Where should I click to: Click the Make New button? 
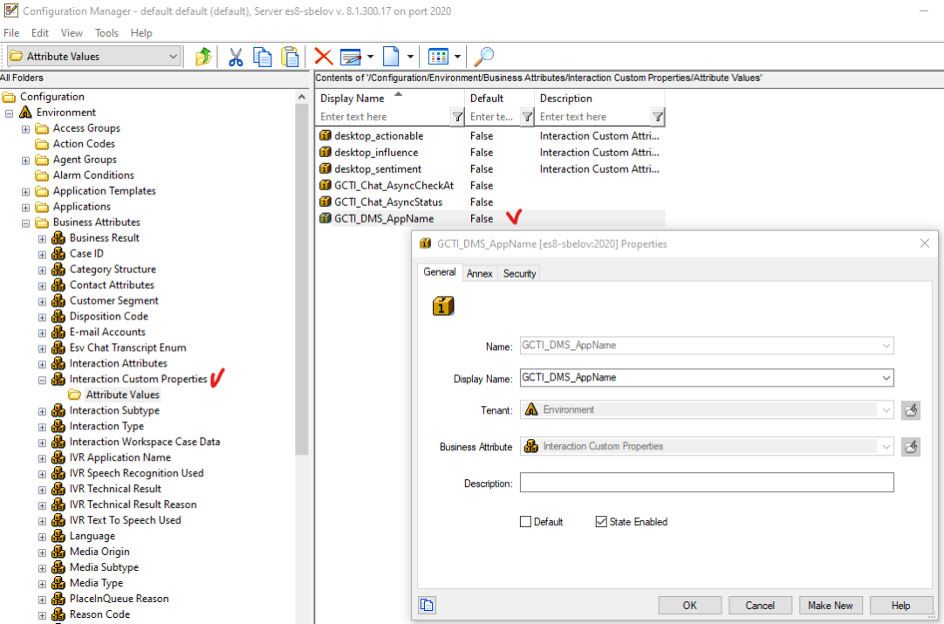(x=831, y=605)
